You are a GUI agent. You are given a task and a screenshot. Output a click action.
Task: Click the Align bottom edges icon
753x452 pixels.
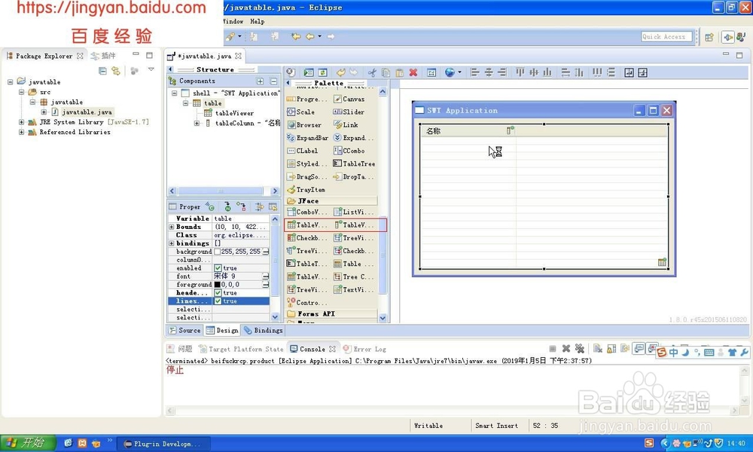pyautogui.click(x=547, y=72)
